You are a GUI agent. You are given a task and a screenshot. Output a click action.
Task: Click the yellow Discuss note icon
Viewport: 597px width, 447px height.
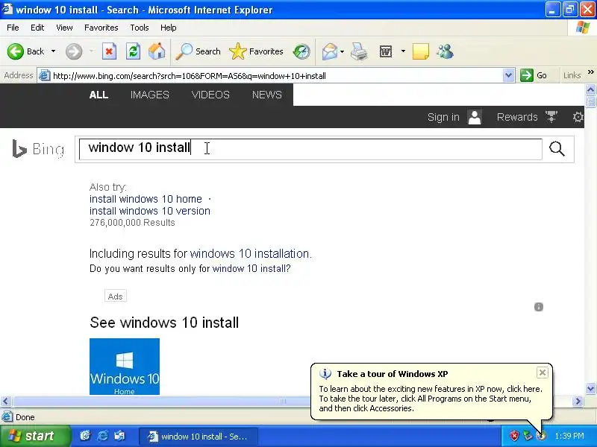pyautogui.click(x=421, y=51)
